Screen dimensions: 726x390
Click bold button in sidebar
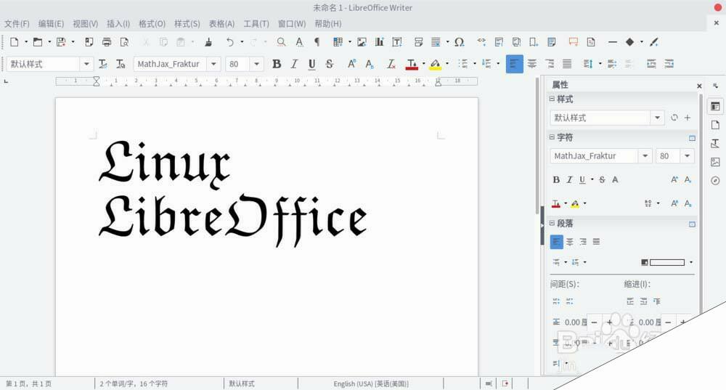pyautogui.click(x=556, y=179)
